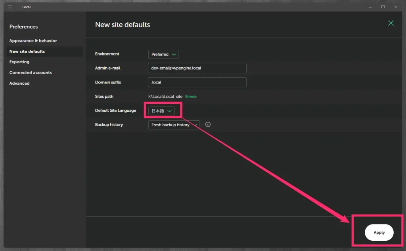406x251 pixels.
Task: Open Connected accounts section
Action: pyautogui.click(x=31, y=72)
